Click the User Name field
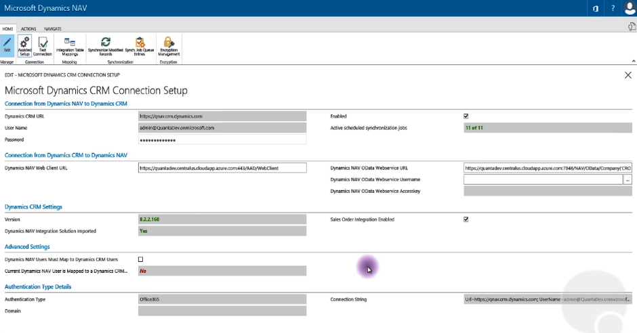This screenshot has width=637, height=333. click(x=222, y=128)
